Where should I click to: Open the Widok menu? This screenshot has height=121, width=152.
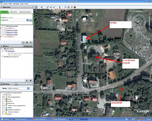coord(10,4)
